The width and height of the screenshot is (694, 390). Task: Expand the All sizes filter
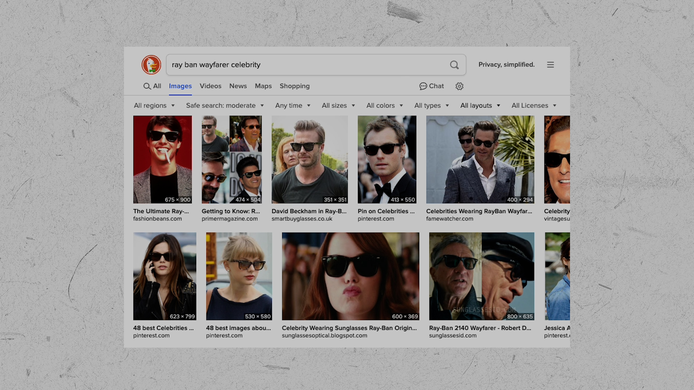pos(338,105)
